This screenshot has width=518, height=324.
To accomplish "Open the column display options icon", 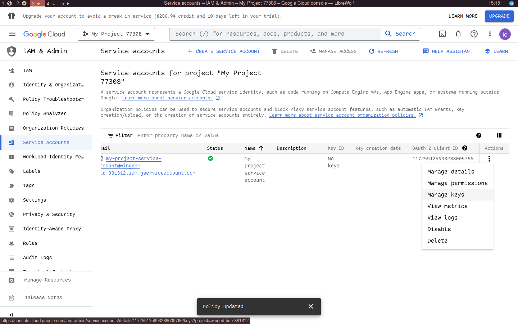I will click(499, 135).
